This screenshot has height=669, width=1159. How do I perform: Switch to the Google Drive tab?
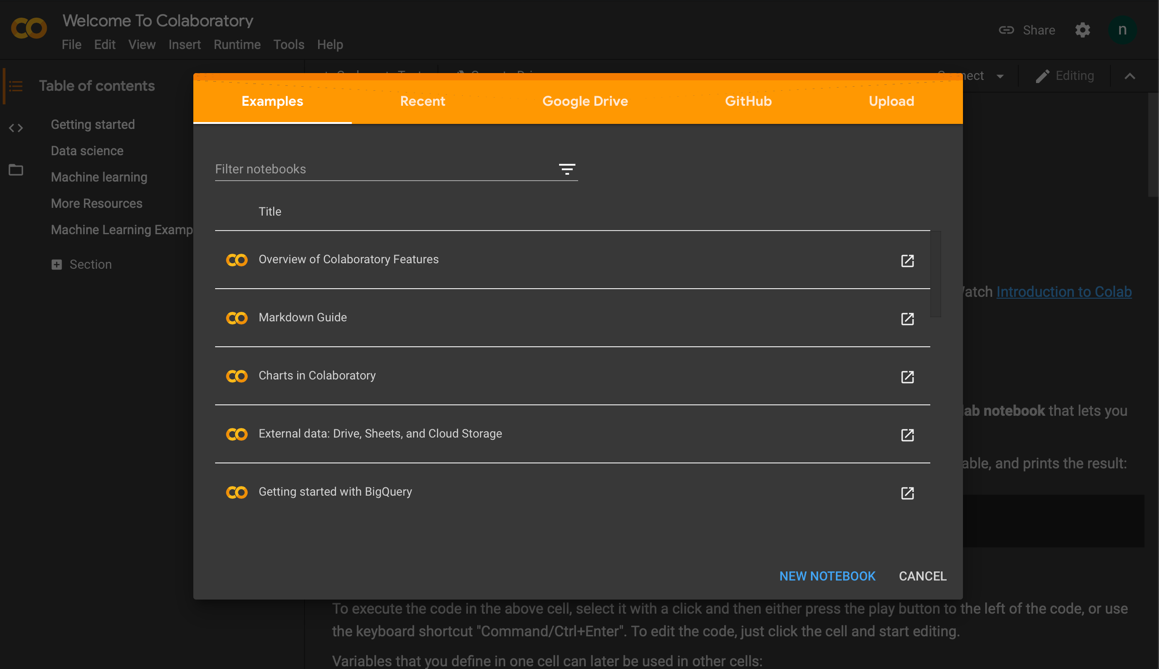click(x=584, y=101)
